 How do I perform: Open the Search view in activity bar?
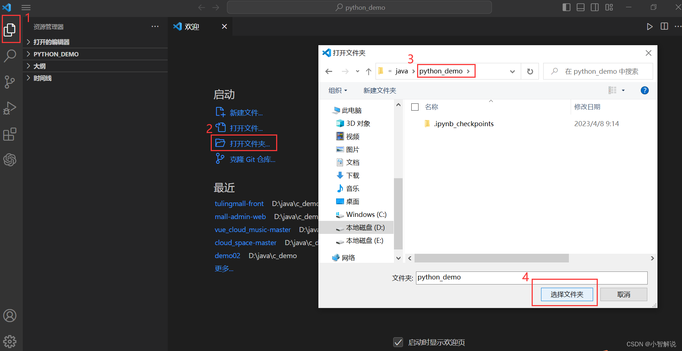(x=10, y=56)
